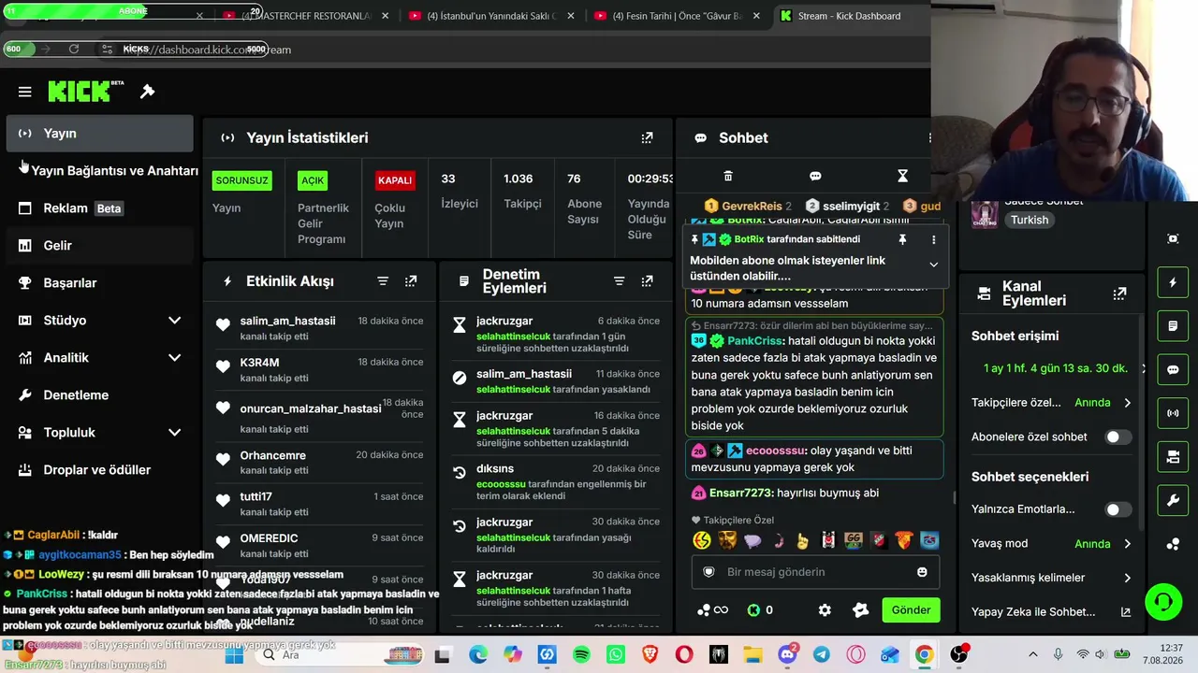Click the document widget in the right sidebar
Screen dimensions: 1198x673
point(1173,326)
